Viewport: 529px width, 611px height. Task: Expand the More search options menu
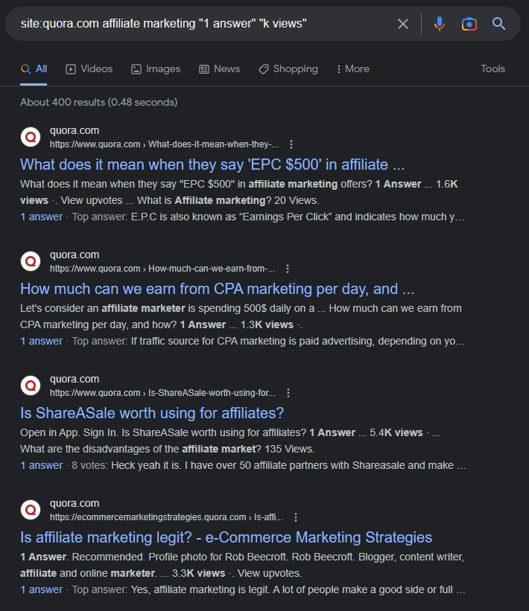coord(352,69)
